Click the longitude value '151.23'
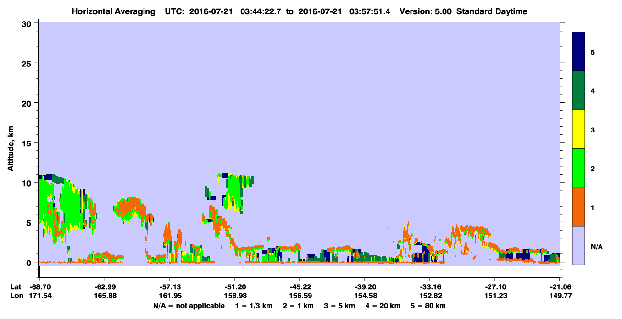Image resolution: width=622 pixels, height=319 pixels. (x=495, y=296)
